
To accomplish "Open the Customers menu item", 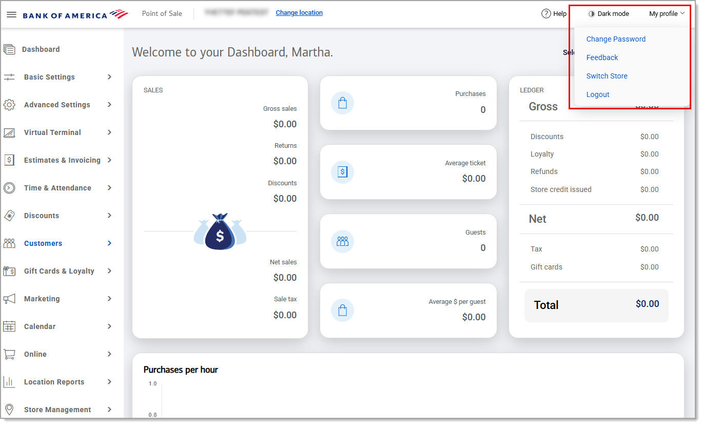I will [x=43, y=243].
